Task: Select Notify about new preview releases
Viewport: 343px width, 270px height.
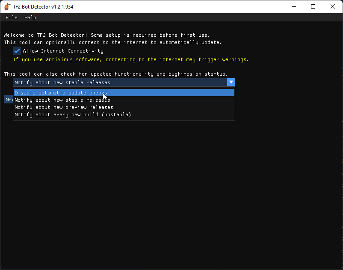Action: (x=64, y=107)
